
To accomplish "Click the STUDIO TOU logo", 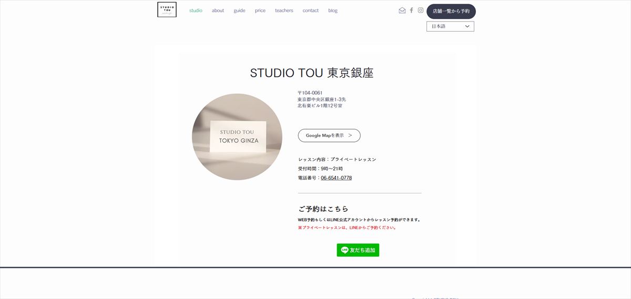I will coord(167,9).
